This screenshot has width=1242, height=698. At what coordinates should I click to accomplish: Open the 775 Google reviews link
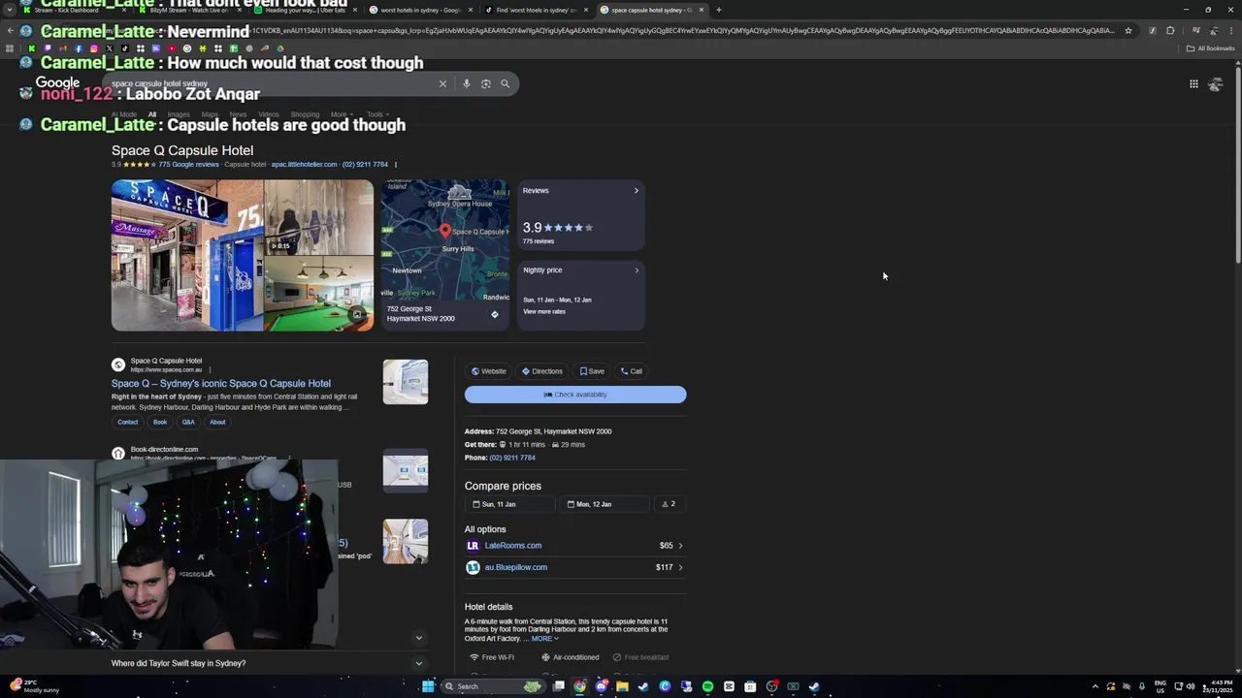click(x=188, y=165)
